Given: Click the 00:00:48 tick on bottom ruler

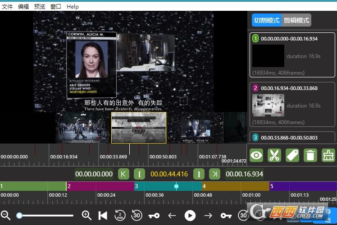Looking at the screenshot, I should (203, 195).
